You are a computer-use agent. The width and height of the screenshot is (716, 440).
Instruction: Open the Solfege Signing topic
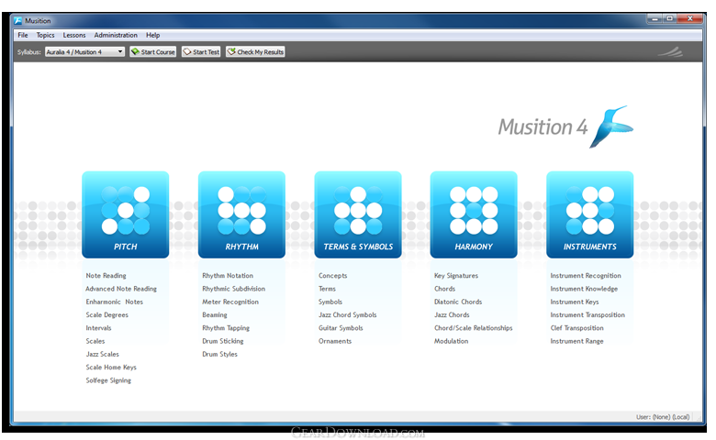pyautogui.click(x=108, y=380)
